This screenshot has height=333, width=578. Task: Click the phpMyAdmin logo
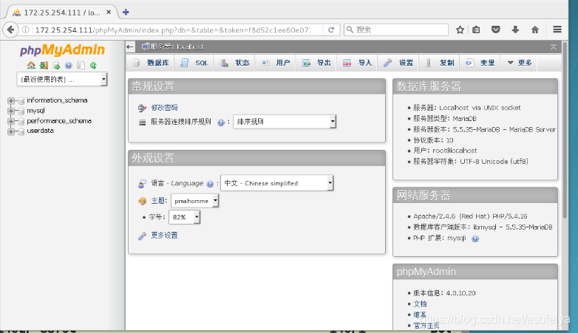pos(62,50)
